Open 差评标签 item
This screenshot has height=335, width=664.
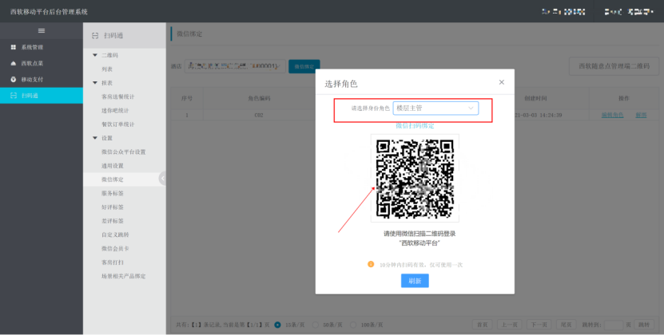[112, 221]
